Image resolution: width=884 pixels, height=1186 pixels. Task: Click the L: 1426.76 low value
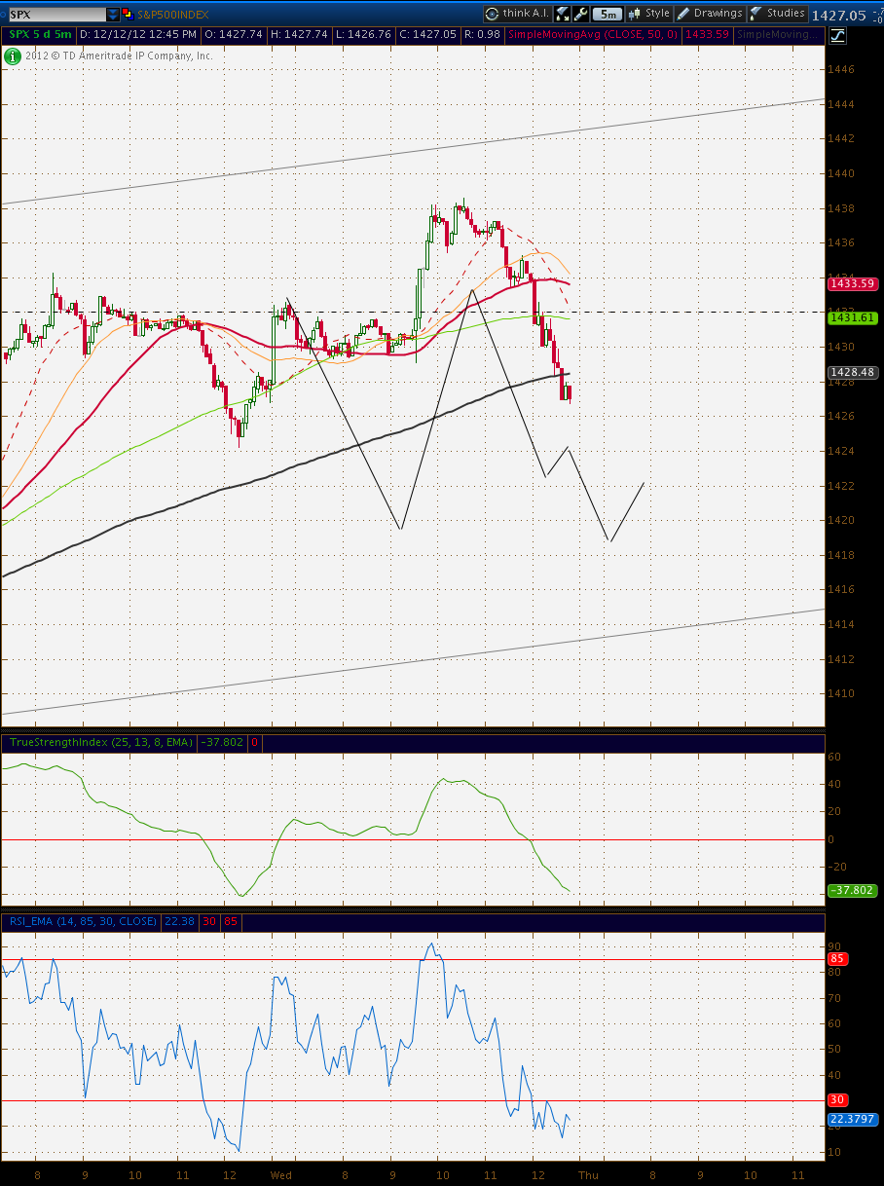[363, 34]
